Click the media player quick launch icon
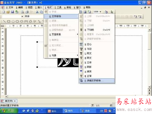This screenshot has height=114, width=152. pyautogui.click(x=33, y=111)
